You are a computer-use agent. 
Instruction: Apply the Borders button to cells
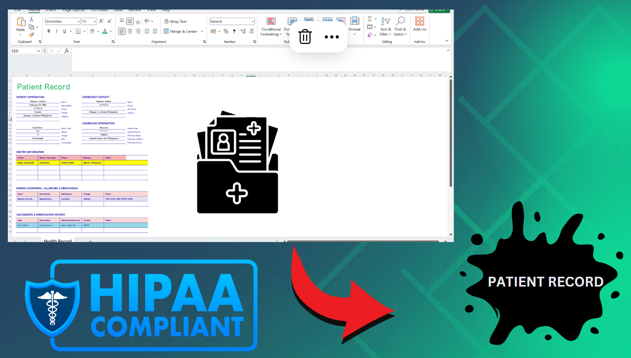click(x=78, y=31)
